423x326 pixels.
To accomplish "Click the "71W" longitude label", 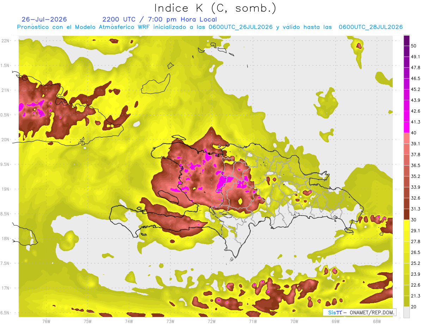I will pyautogui.click(x=253, y=321).
